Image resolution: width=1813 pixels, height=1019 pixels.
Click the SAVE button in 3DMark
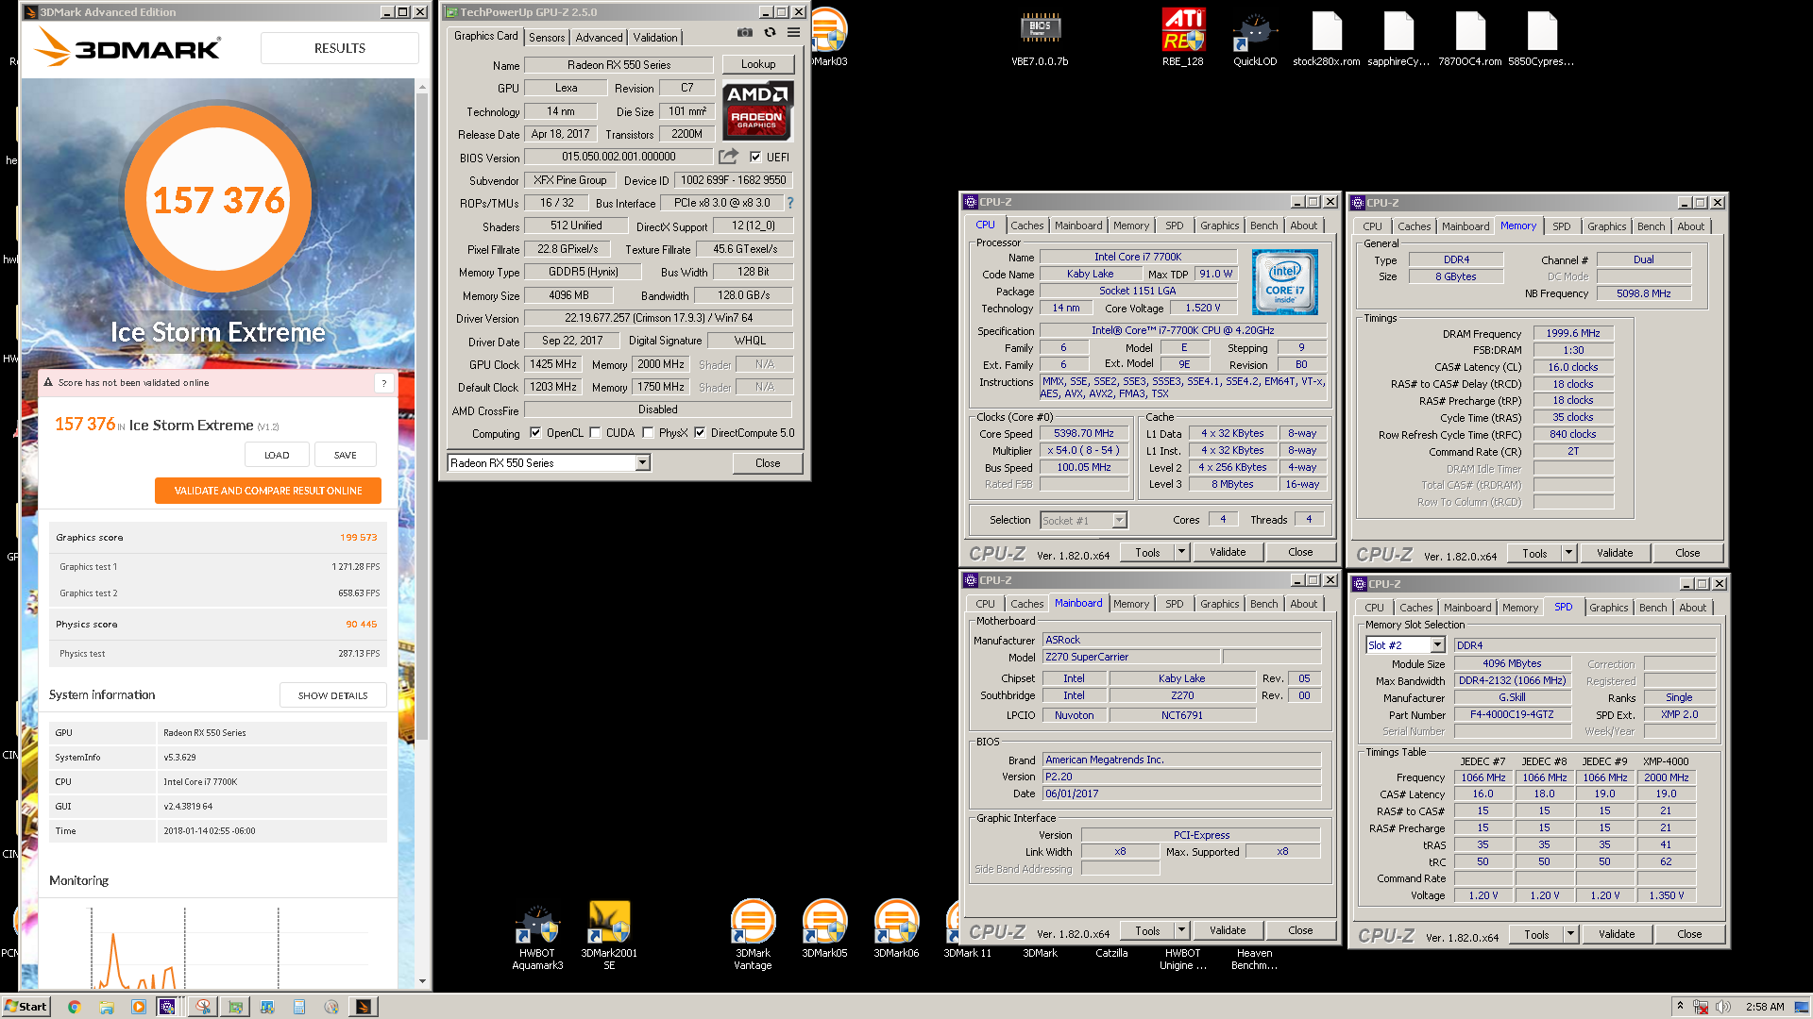pyautogui.click(x=346, y=455)
